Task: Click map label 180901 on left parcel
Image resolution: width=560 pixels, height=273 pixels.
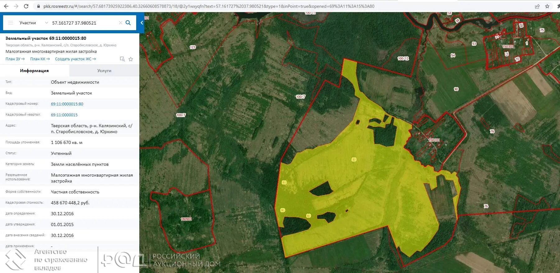Action: 186,219
